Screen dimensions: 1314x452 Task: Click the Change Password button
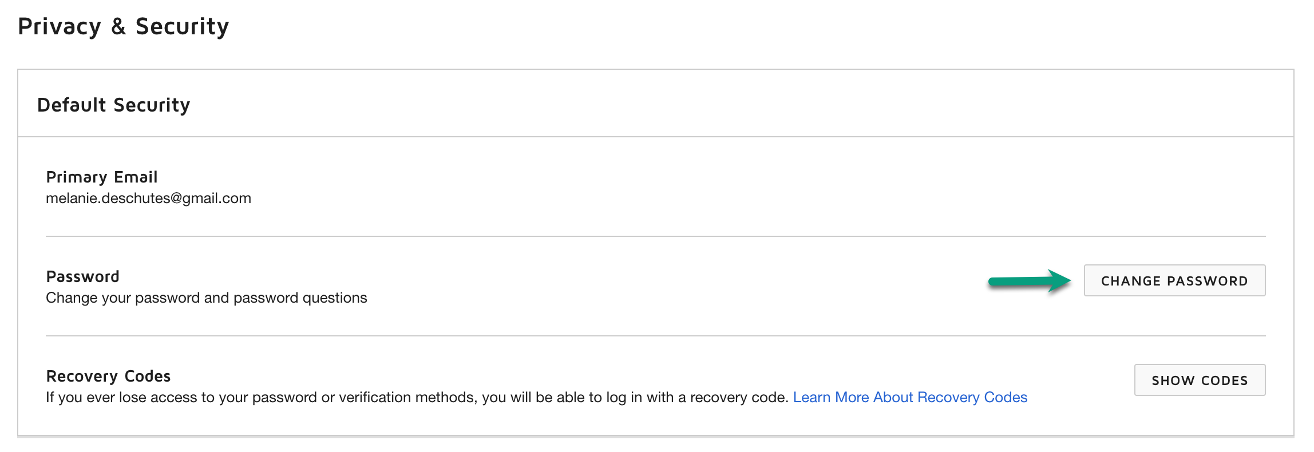[x=1174, y=280]
